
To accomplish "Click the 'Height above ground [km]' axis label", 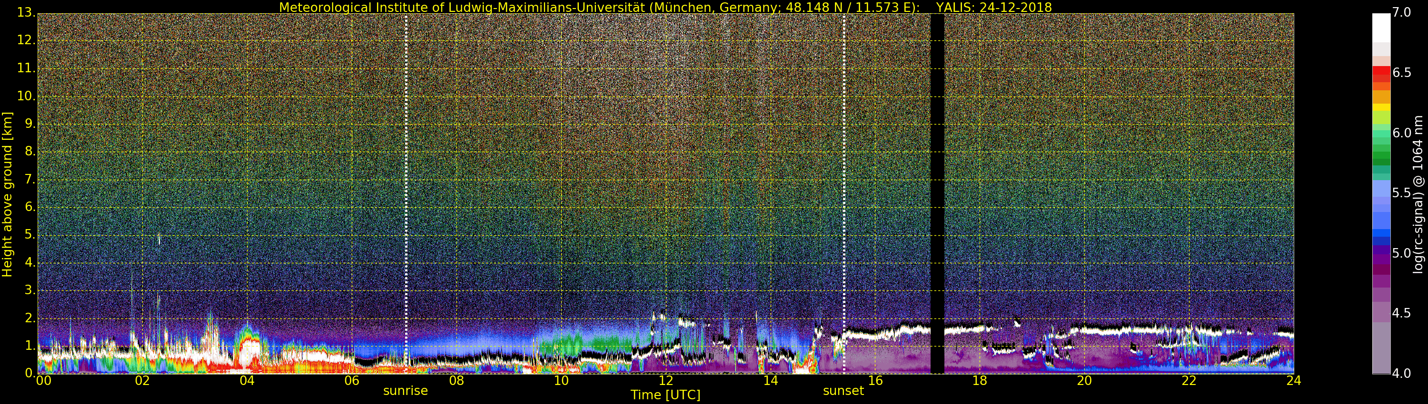I will point(7,194).
